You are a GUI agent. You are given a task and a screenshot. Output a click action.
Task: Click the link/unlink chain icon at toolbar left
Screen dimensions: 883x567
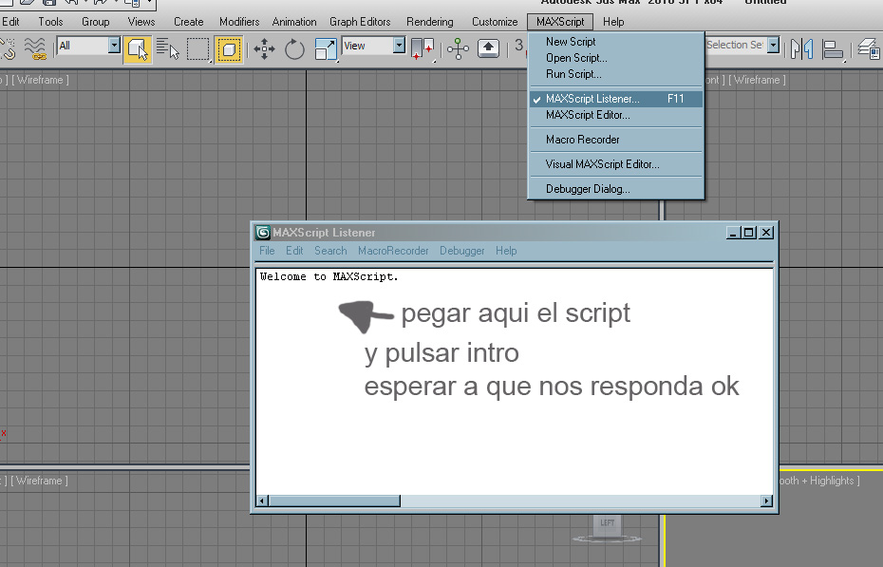coord(8,49)
